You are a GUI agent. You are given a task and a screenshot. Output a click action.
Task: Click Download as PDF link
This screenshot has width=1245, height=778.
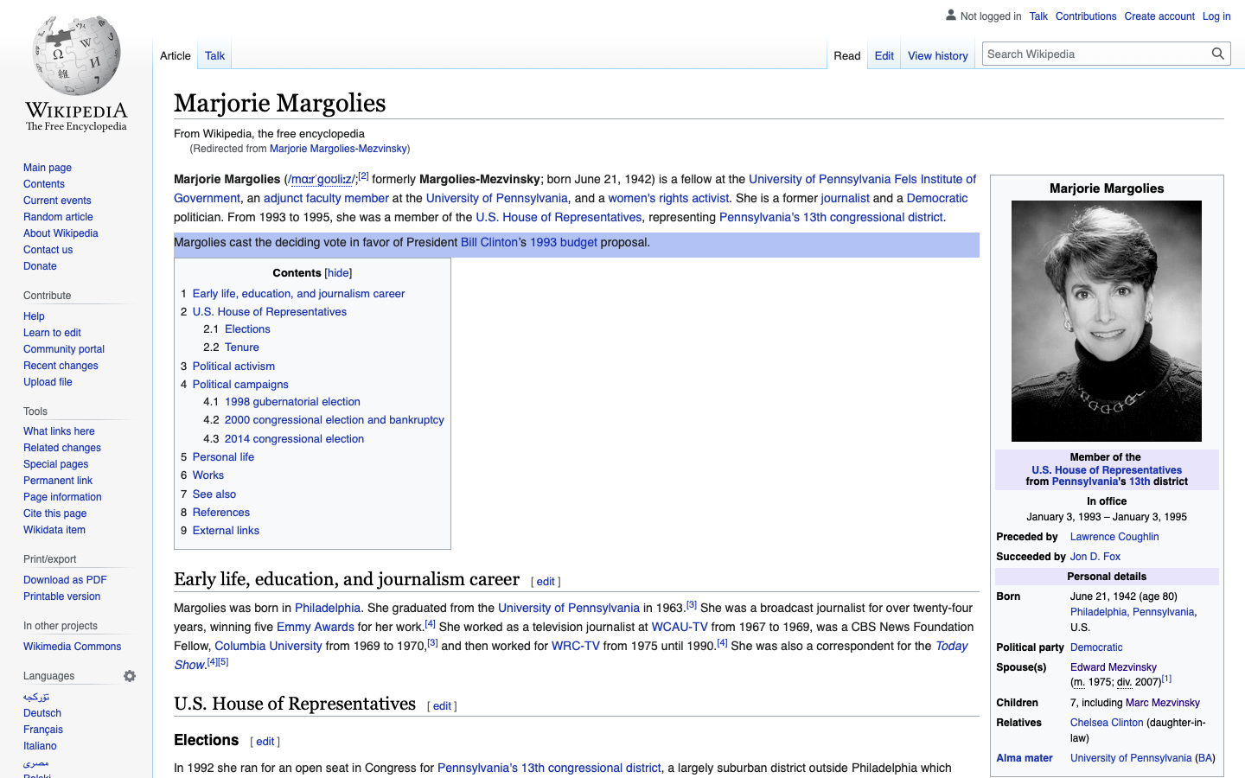click(65, 580)
